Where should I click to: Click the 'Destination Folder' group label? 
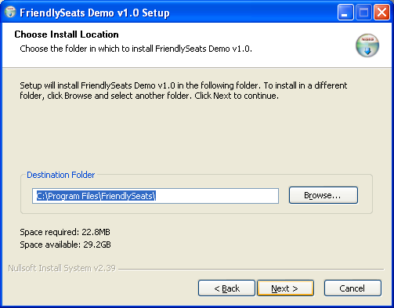[x=61, y=175]
